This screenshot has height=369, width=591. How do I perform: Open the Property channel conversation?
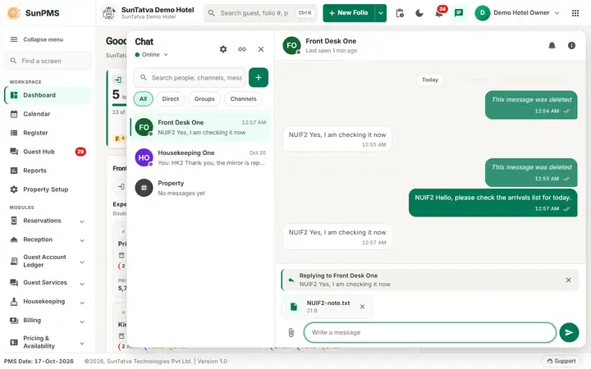[x=200, y=188]
